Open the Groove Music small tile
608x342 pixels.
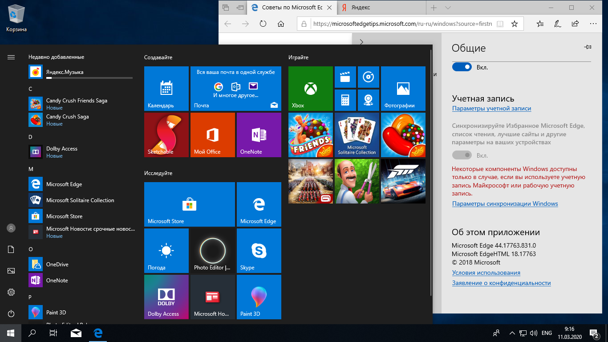tap(369, 77)
